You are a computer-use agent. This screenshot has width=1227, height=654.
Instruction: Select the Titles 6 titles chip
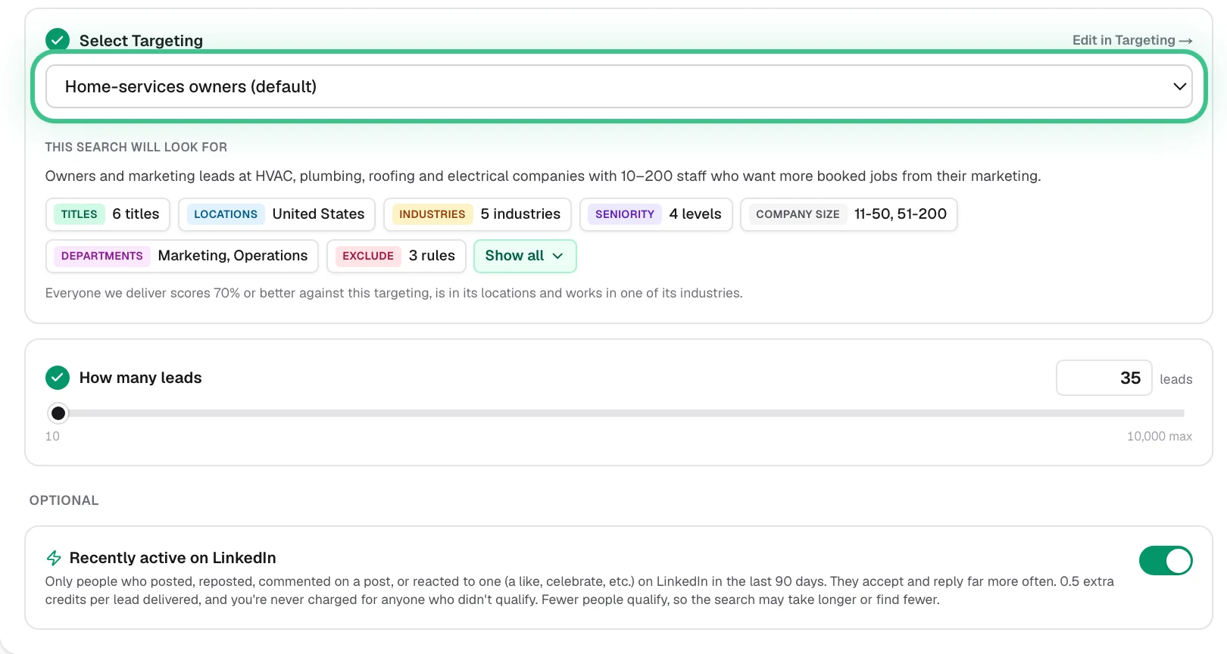point(108,214)
